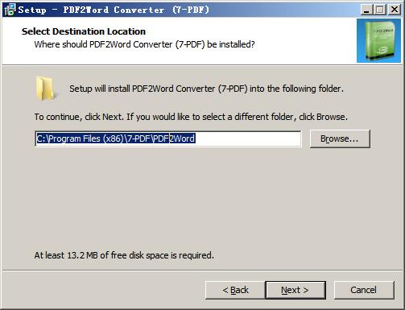Click the 'Where should PDF2Word Converter be installed?' text
Viewport: 405px width, 310px height.
(144, 44)
